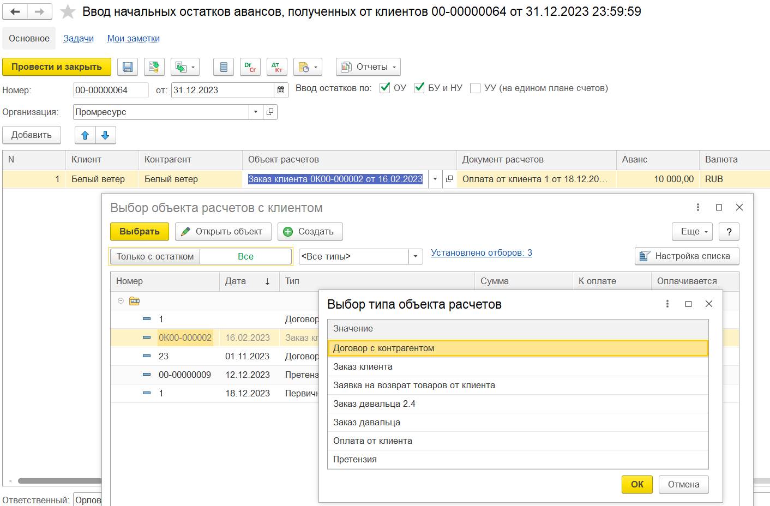770x506 pixels.
Task: Open Установлено отборов: 3 link
Action: (x=482, y=253)
